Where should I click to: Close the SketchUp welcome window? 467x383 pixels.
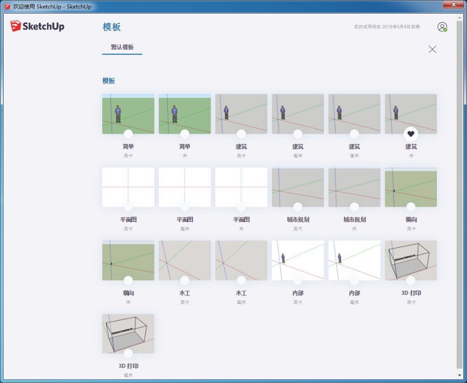click(x=453, y=5)
